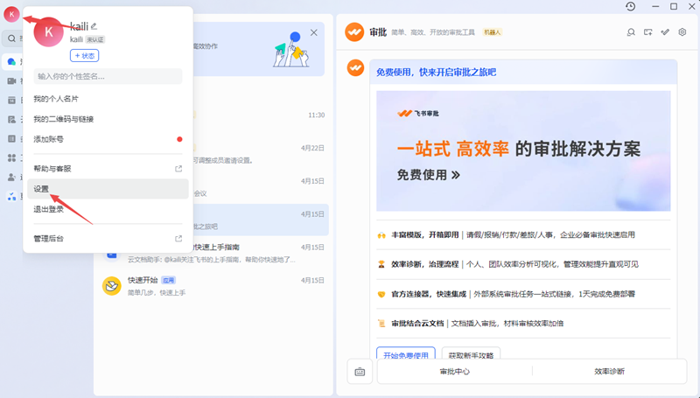Screen dimensions: 700x398
Task: Open the chat dated 4月22日
Action: 261,154
